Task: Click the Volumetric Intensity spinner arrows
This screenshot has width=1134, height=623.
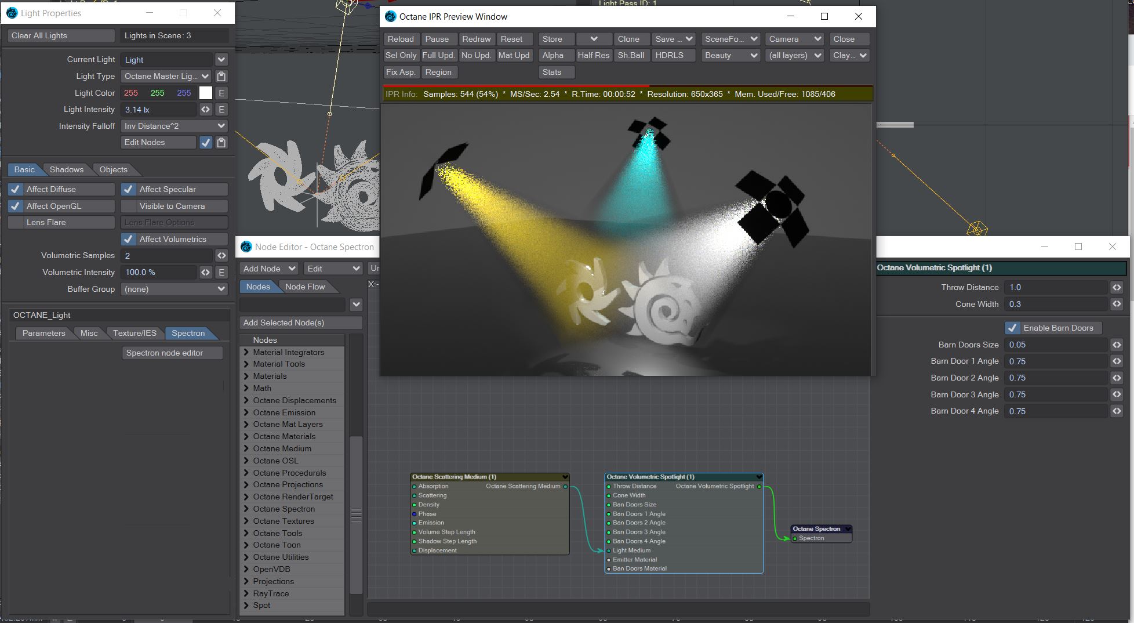Action: [206, 272]
